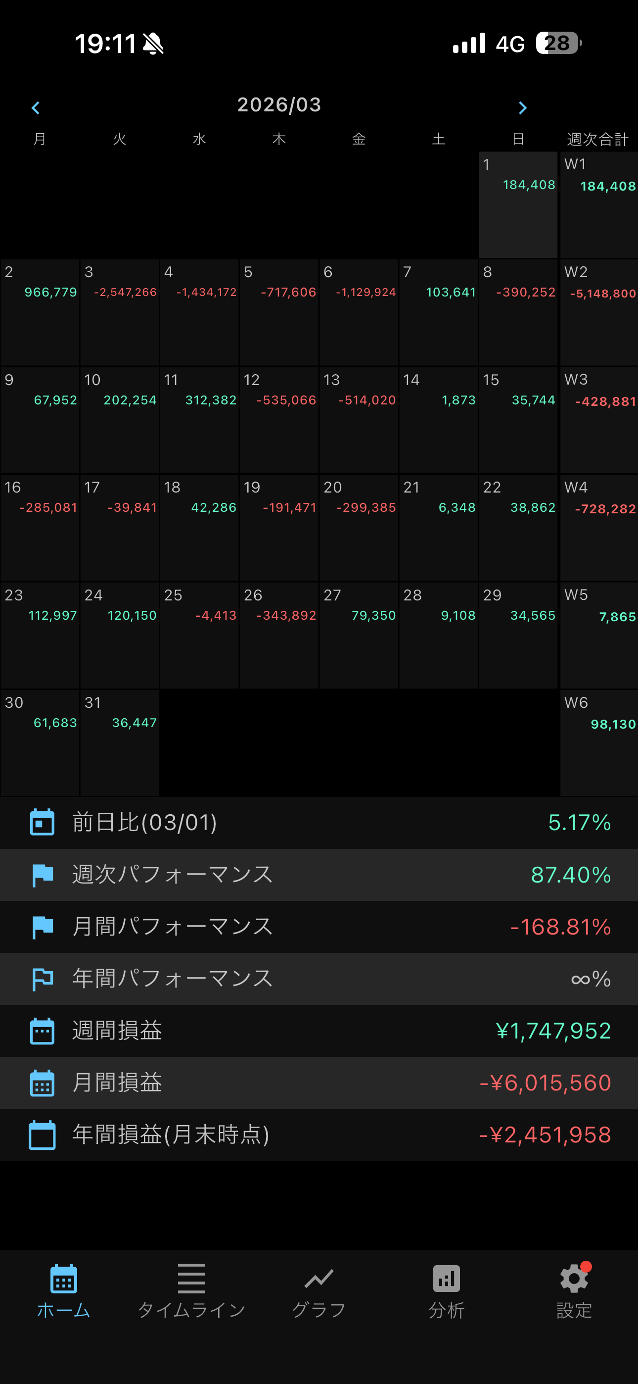Go to previous month with left chevron
This screenshot has height=1384, width=638.
pyautogui.click(x=36, y=108)
